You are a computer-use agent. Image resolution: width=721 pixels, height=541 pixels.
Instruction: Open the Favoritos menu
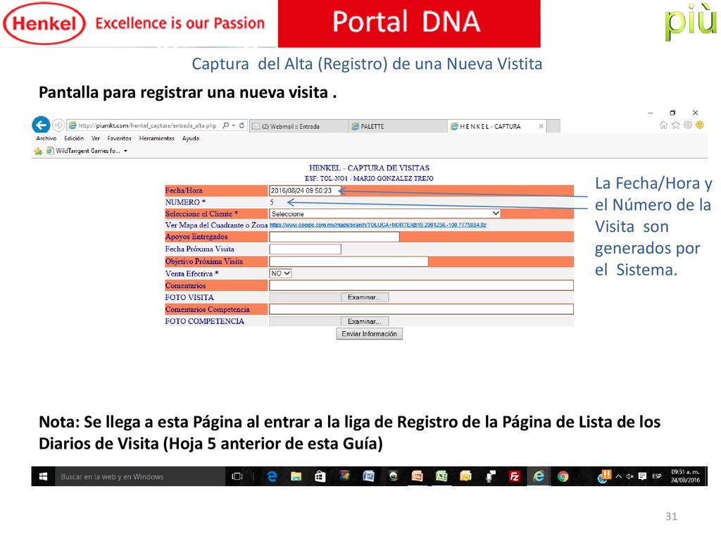tap(120, 139)
